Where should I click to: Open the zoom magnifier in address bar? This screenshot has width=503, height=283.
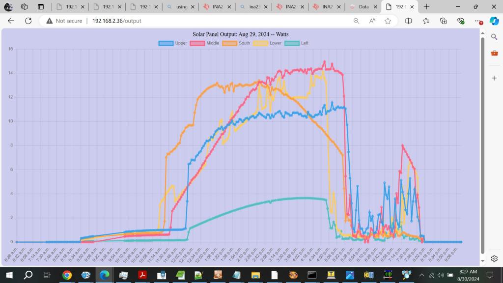[x=356, y=21]
